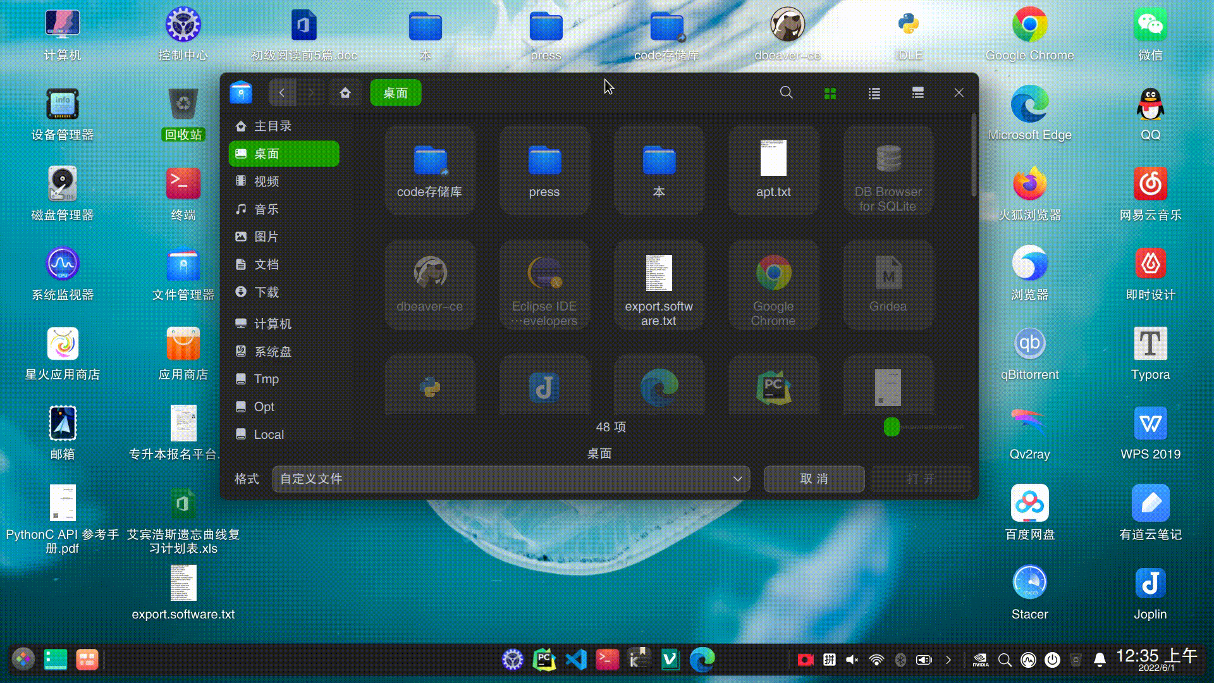Open the search icon in the file dialog
Image resolution: width=1214 pixels, height=683 pixels.
pos(786,92)
